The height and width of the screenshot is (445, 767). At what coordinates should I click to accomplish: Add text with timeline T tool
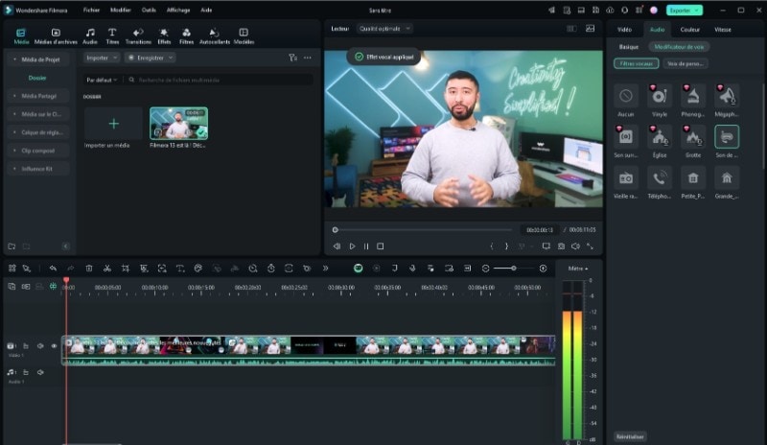tap(180, 269)
